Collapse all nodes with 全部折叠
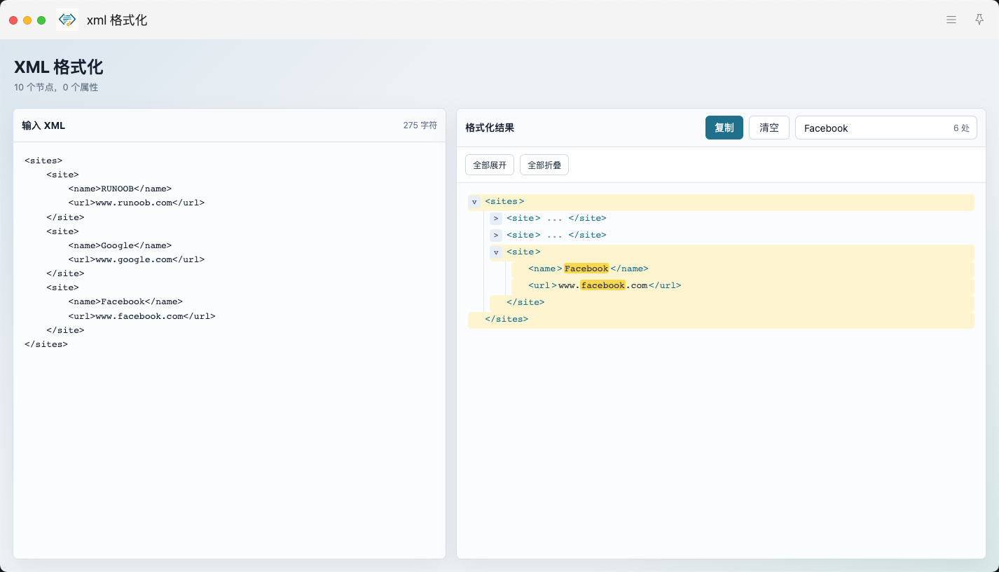The image size is (999, 572). 544,165
